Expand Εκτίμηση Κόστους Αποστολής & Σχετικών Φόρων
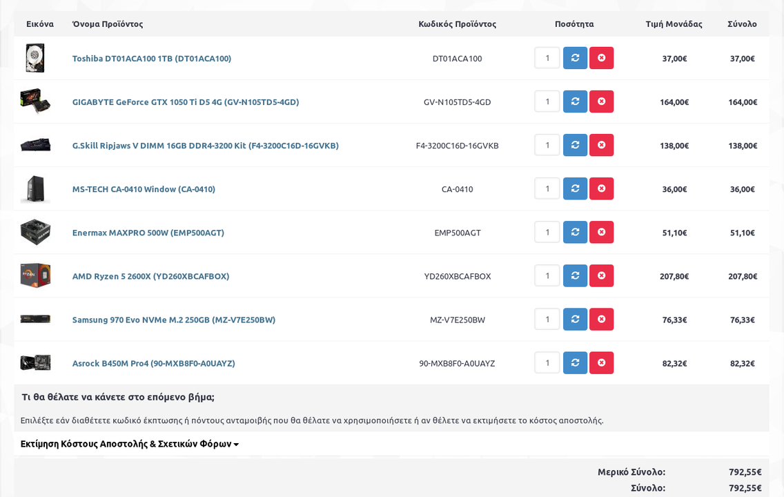Image resolution: width=784 pixels, height=497 pixels. coord(130,444)
